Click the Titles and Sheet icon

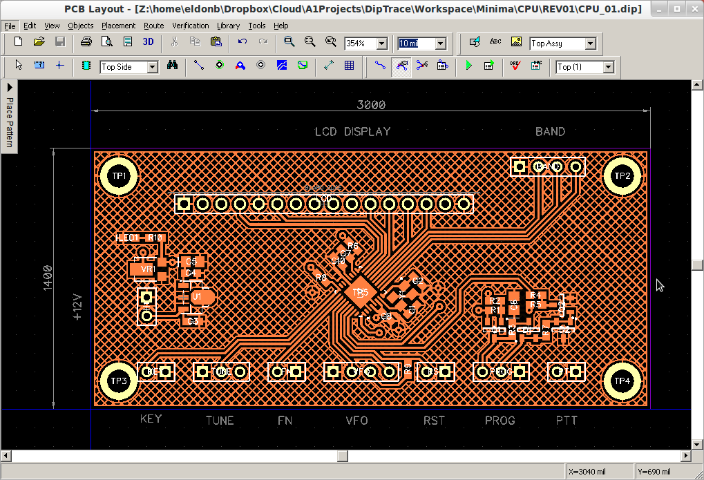(128, 41)
